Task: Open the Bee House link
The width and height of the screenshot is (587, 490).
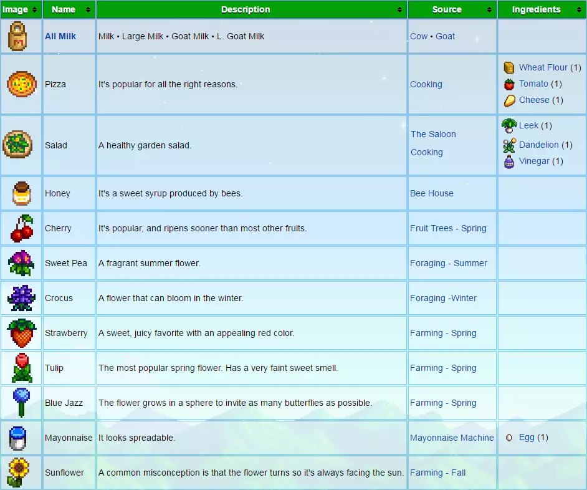Action: pyautogui.click(x=432, y=193)
